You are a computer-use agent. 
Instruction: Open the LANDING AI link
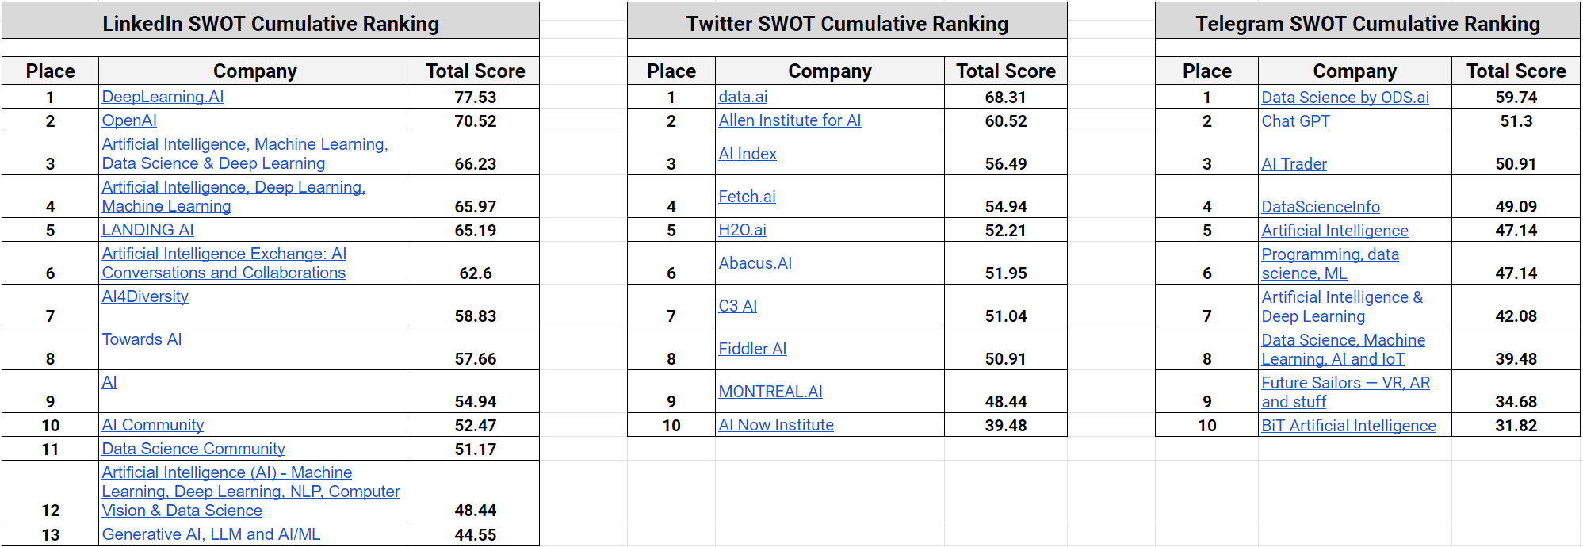147,230
